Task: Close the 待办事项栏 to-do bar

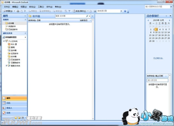Action: pos(170,16)
